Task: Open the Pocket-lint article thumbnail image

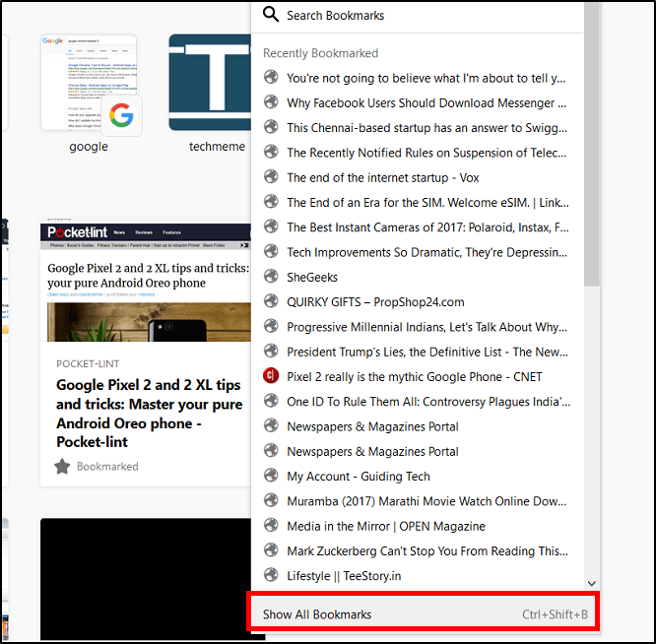Action: click(146, 280)
